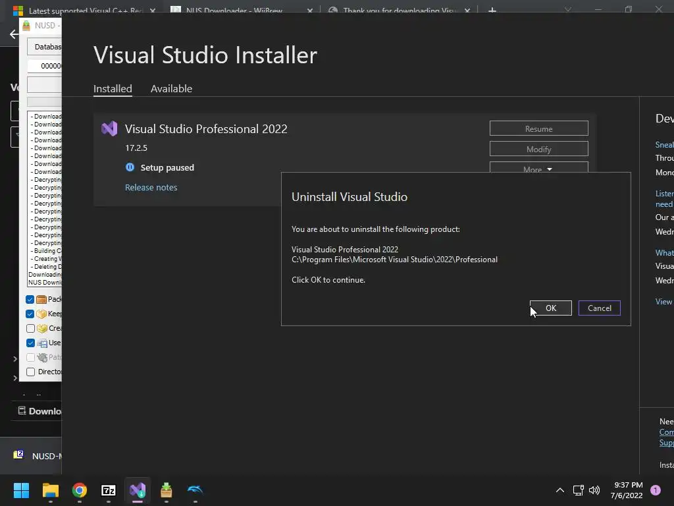Click the Visual Studio Professional 2022 logo icon

[x=109, y=128]
